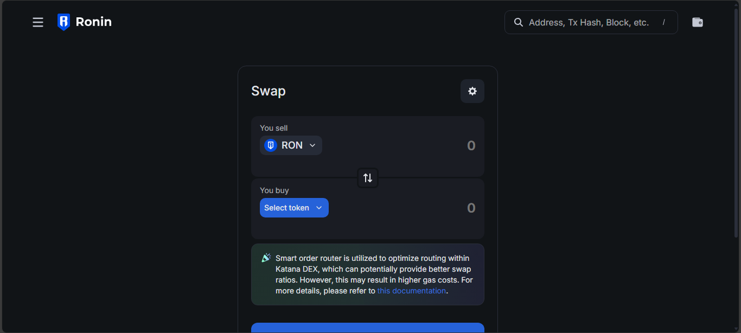This screenshot has height=333, width=741.
Task: Click the Ronin wordmark text
Action: point(94,22)
